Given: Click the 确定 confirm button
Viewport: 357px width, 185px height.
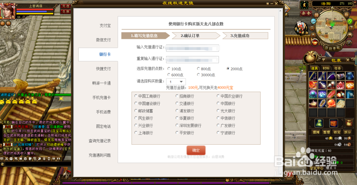Looking at the screenshot, I should point(196,150).
